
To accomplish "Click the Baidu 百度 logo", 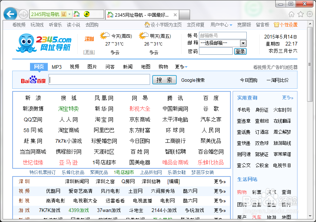I will pyautogui.click(x=33, y=80).
